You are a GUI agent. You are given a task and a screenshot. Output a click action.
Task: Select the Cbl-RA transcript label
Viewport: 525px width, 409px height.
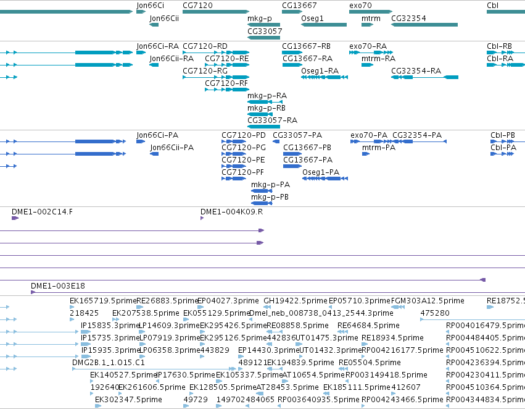(x=500, y=59)
